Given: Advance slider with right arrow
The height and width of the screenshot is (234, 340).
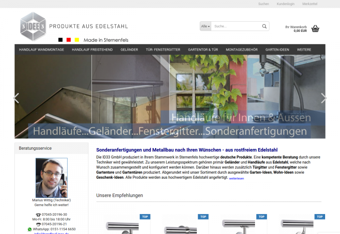Looking at the screenshot, I should click(323, 98).
